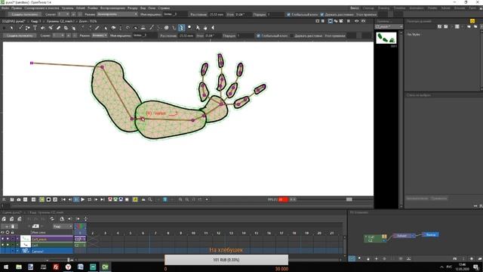The width and height of the screenshot is (483, 272).
Task: Click the plus button beside the top Скелет dropdown
Action: coord(73,14)
